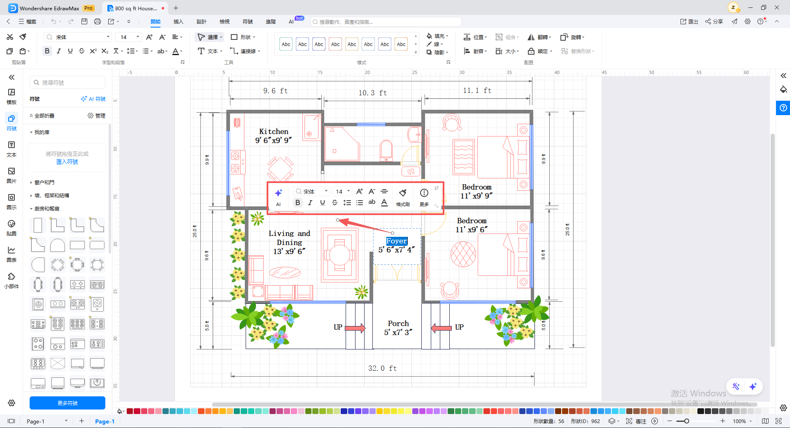
Task: Click the Share button
Action: click(x=714, y=21)
